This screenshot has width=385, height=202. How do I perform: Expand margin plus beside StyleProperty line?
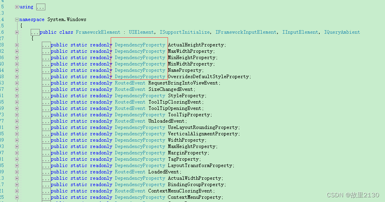tap(17, 96)
